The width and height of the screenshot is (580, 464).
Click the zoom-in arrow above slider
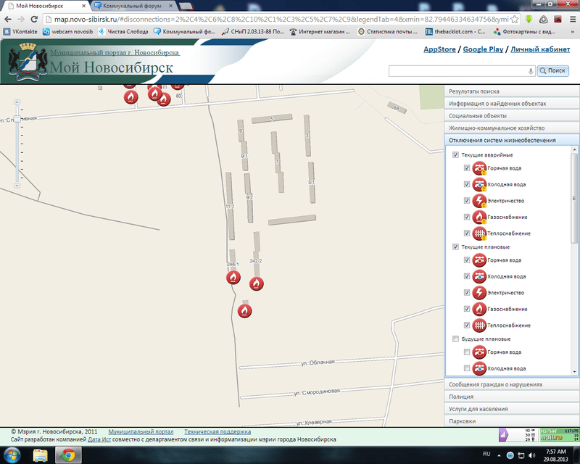click(x=17, y=101)
